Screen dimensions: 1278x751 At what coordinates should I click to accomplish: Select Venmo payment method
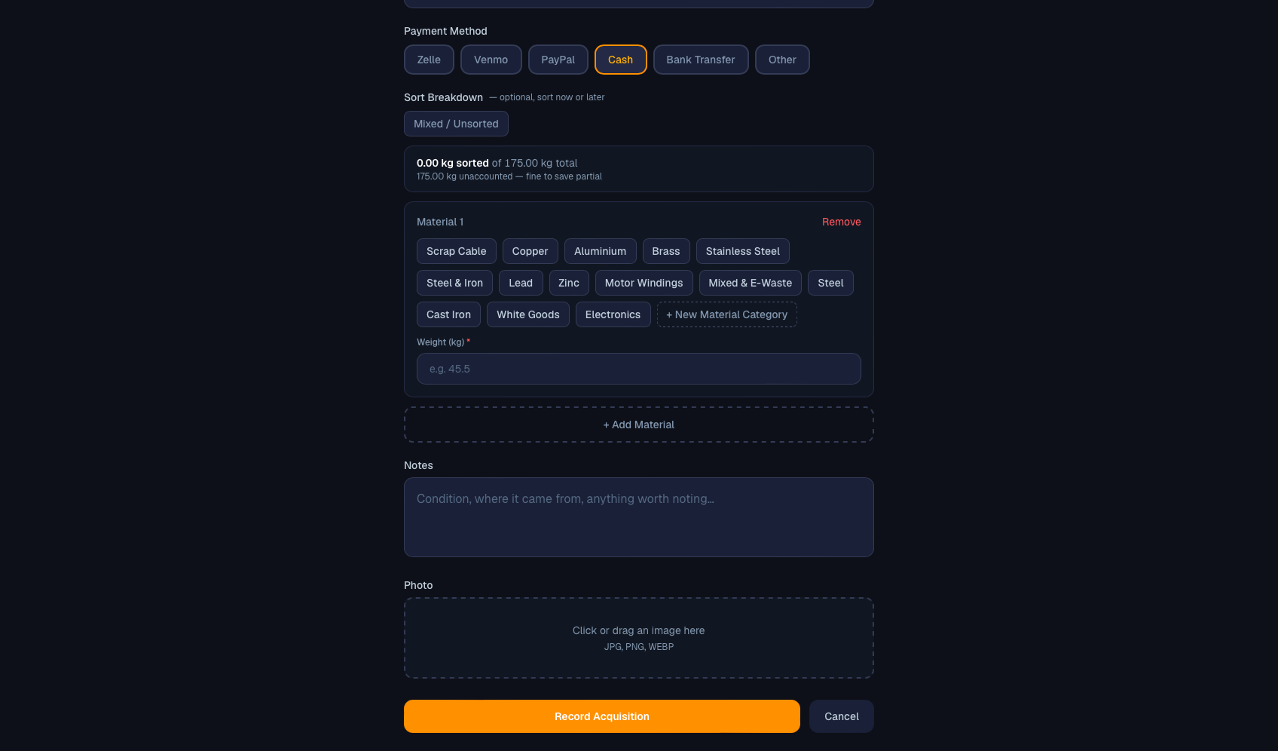point(491,60)
